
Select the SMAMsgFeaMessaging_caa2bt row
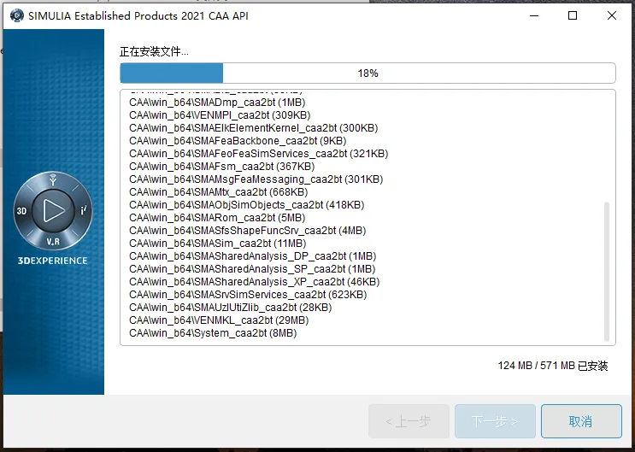point(256,179)
